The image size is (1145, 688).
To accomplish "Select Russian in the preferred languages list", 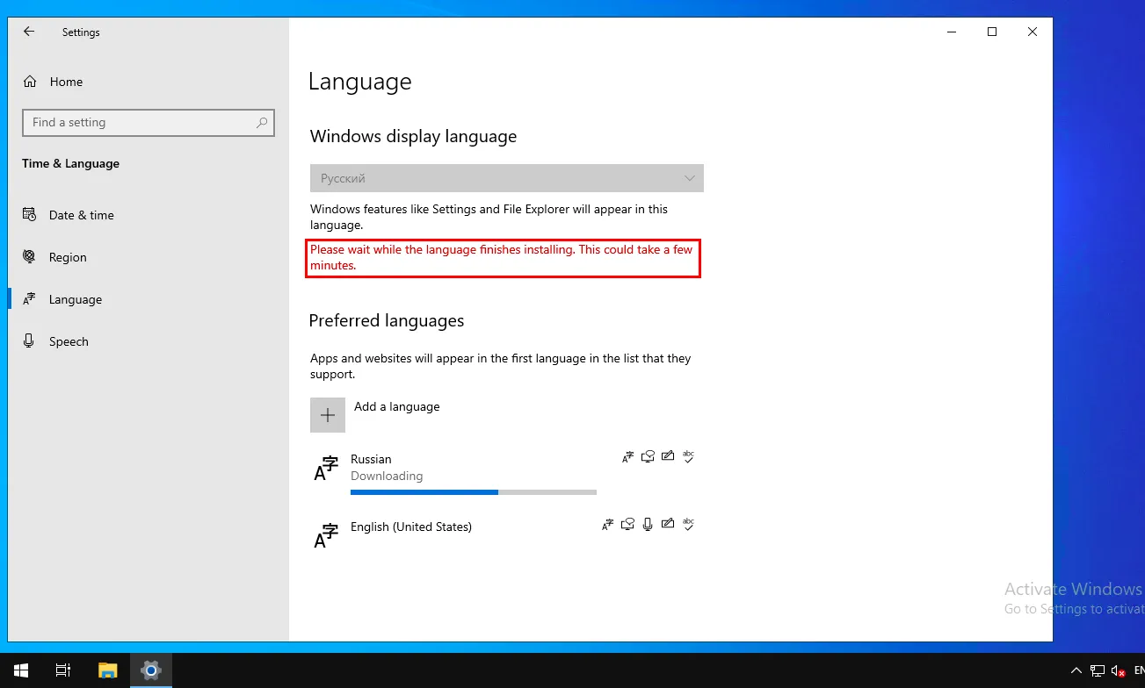I will pos(371,459).
